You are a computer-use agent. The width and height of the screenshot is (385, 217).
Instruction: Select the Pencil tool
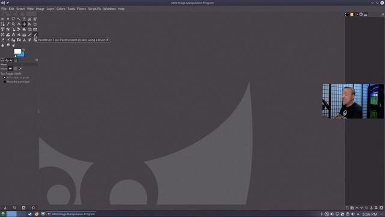(x=29, y=35)
